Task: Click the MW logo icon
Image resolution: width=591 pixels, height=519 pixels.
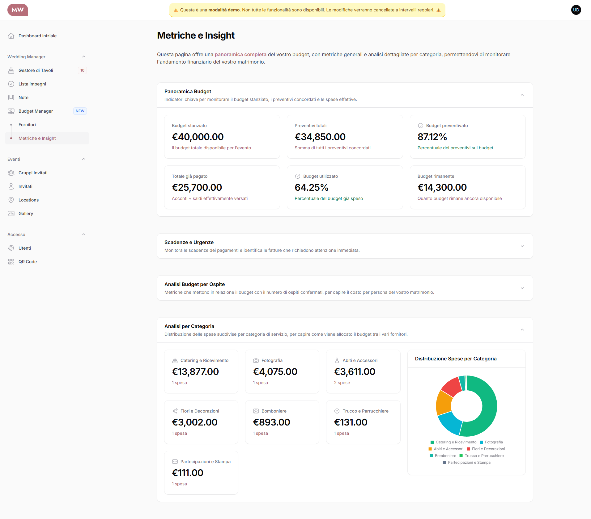Action: (x=18, y=10)
